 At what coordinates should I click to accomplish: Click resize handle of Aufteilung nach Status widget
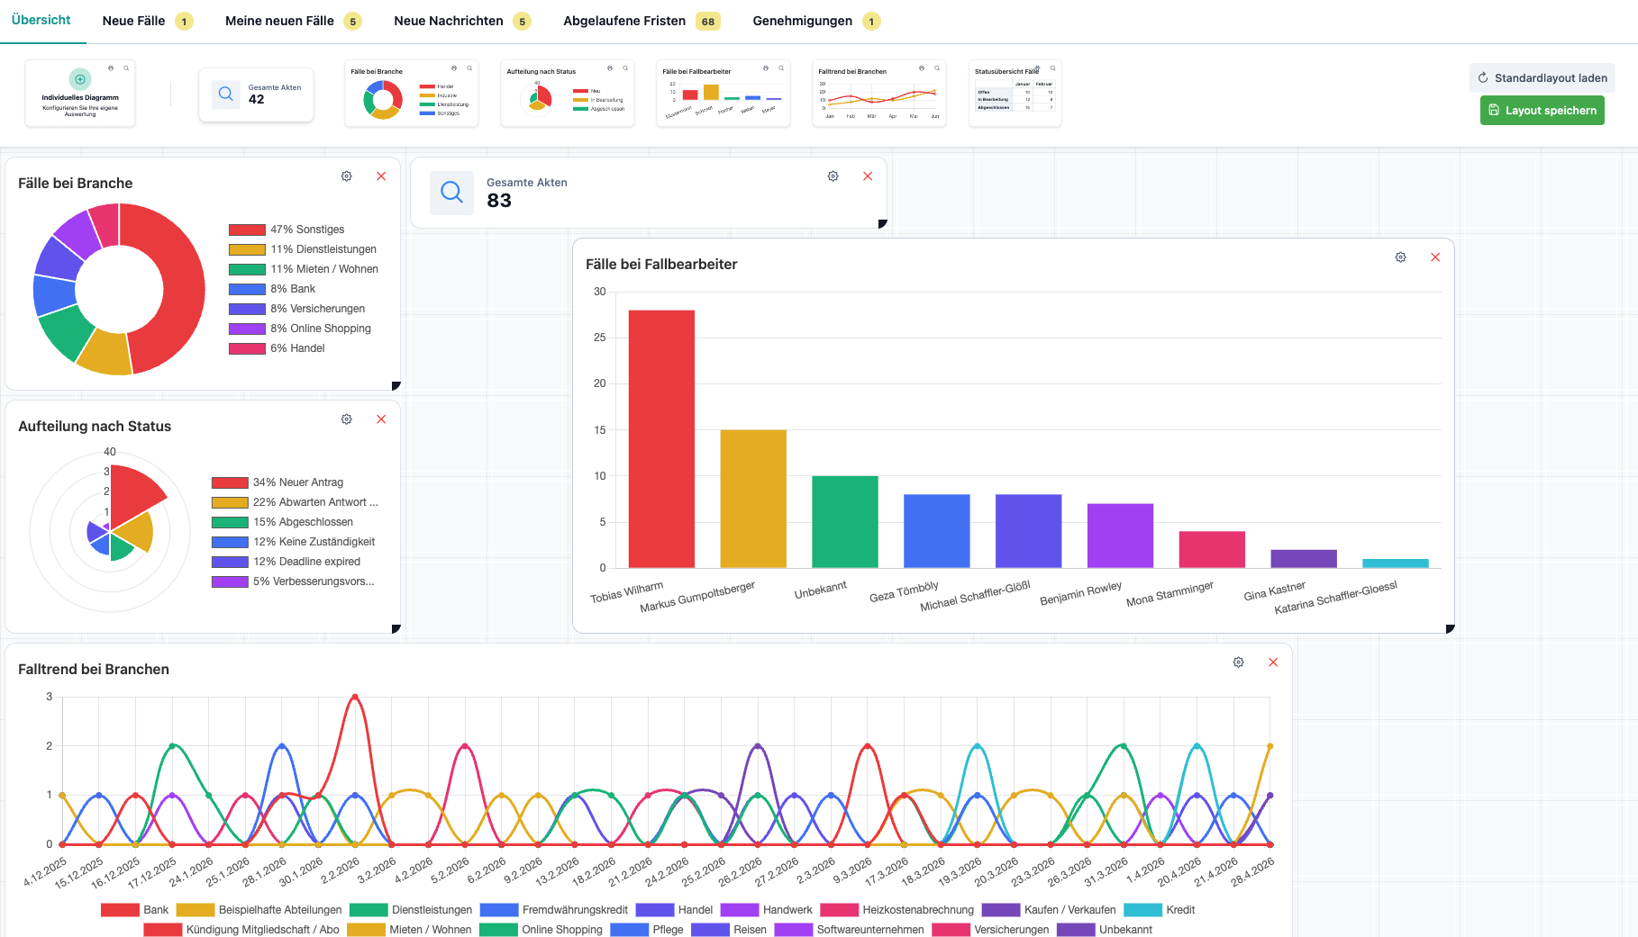coord(396,629)
